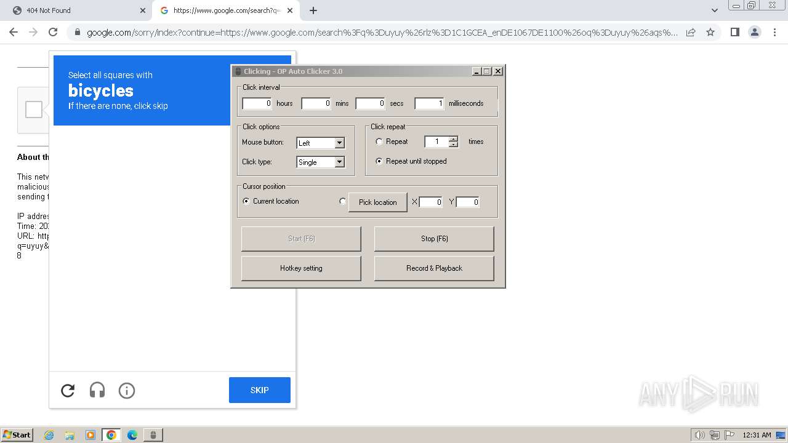Click the Y coordinate field
This screenshot has height=443, width=788.
pyautogui.click(x=468, y=202)
